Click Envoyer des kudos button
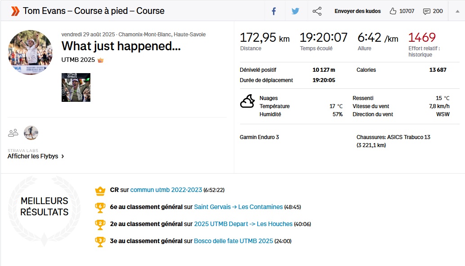Image resolution: width=465 pixels, height=266 pixels. click(357, 11)
